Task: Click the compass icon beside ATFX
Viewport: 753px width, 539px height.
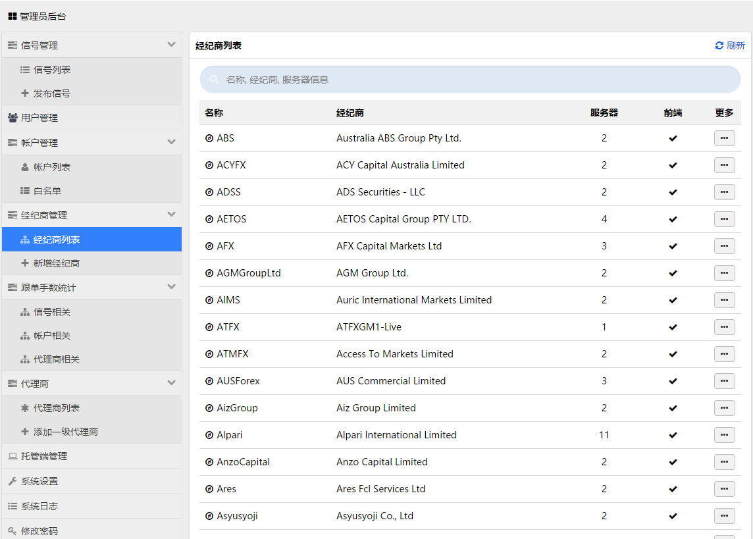Action: 209,327
